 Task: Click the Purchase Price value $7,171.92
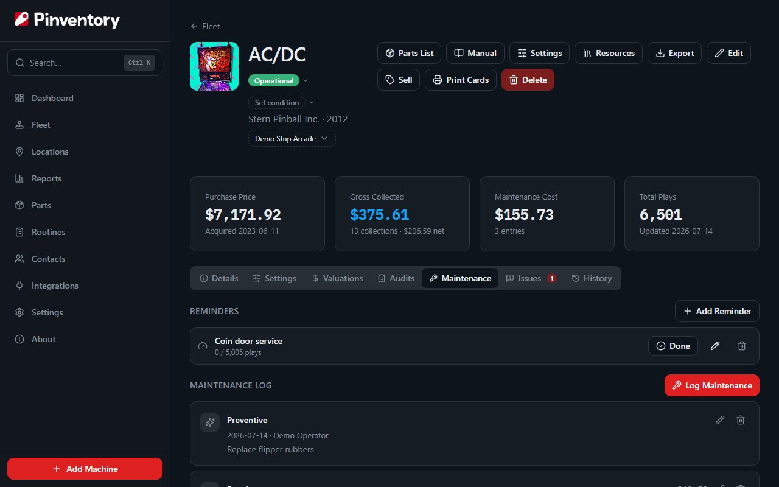(243, 215)
